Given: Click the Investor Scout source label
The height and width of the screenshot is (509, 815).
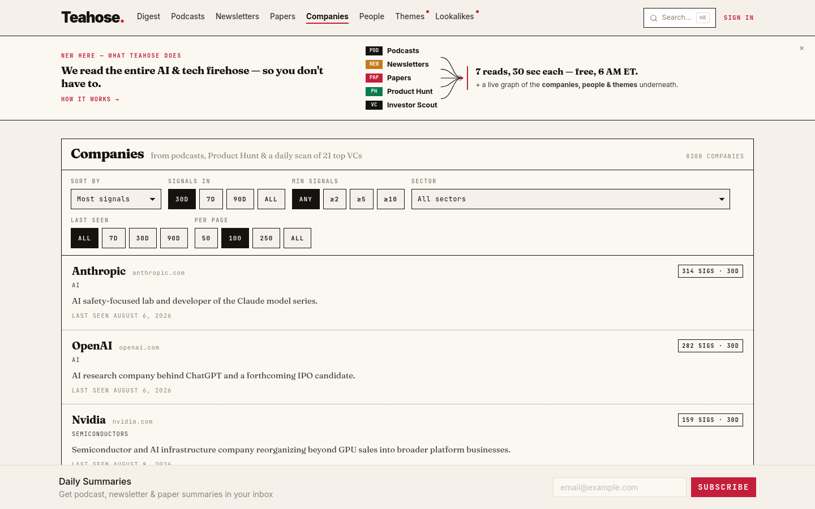Looking at the screenshot, I should point(412,105).
